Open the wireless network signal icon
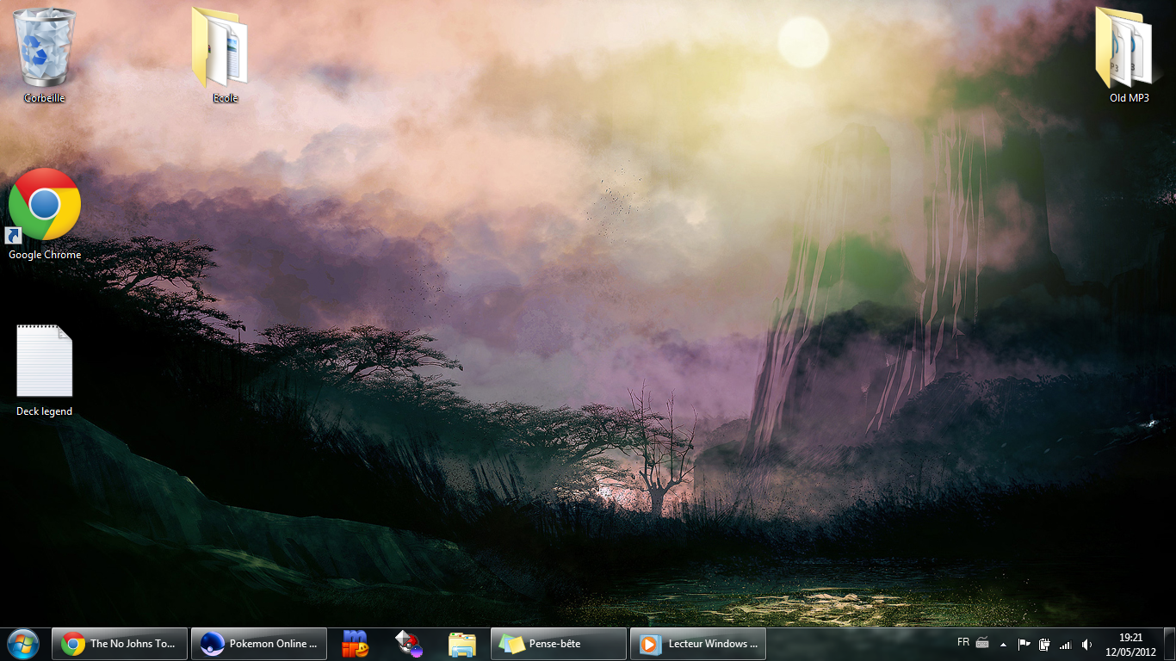1176x661 pixels. [1065, 644]
